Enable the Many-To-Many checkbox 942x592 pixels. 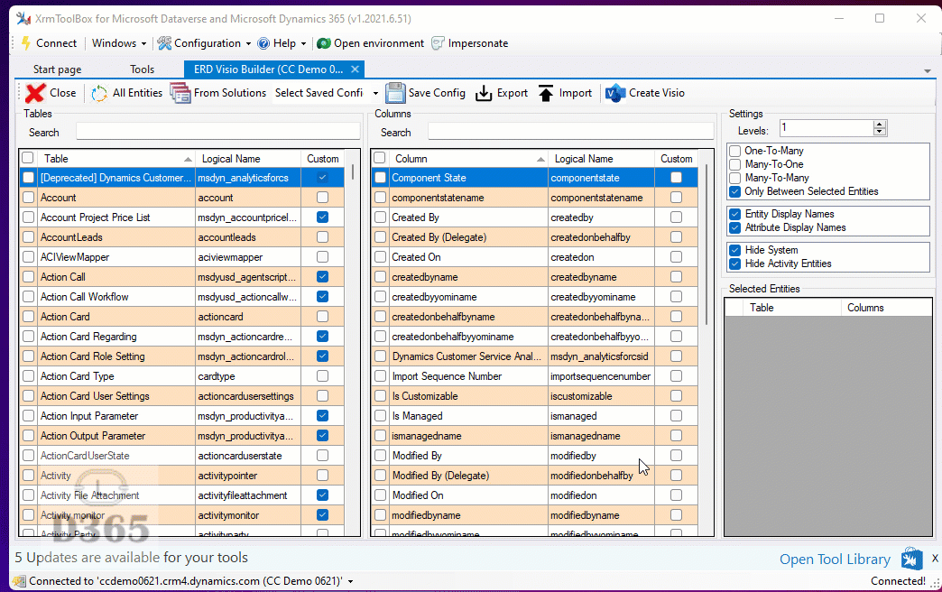(x=734, y=178)
